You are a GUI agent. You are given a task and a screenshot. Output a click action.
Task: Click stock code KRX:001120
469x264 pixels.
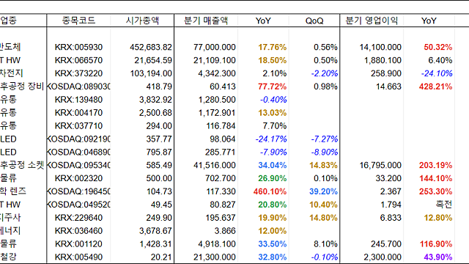pyautogui.click(x=78, y=244)
